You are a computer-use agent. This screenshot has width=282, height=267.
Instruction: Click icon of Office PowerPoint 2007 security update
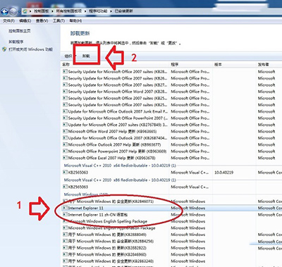point(65,118)
